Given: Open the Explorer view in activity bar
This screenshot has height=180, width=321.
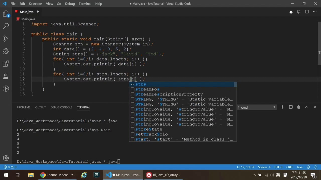Looking at the screenshot, I should pyautogui.click(x=6, y=14).
